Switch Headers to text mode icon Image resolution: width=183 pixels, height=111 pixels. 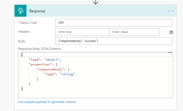click(171, 32)
